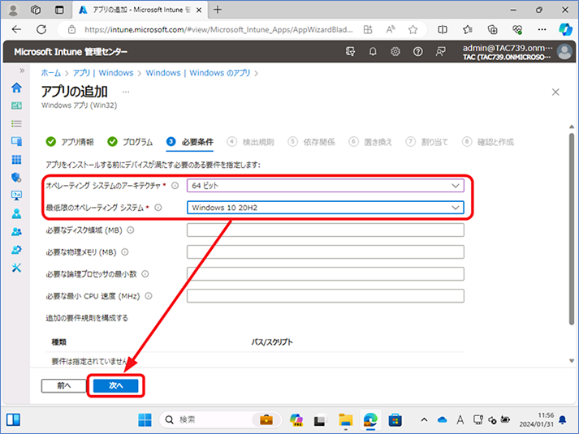
Task: Open Apps grid icon in sidebar
Action: click(16, 159)
